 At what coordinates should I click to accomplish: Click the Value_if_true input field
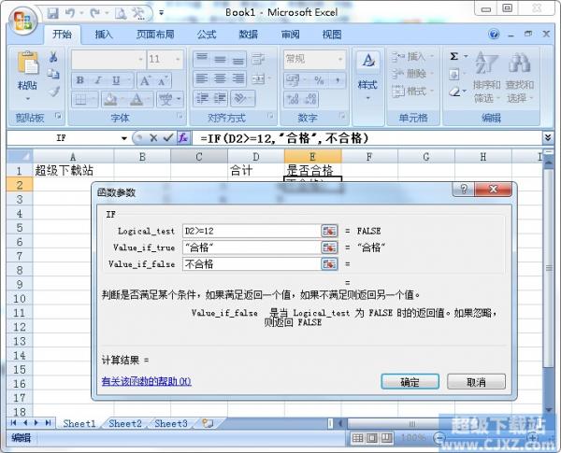point(252,248)
